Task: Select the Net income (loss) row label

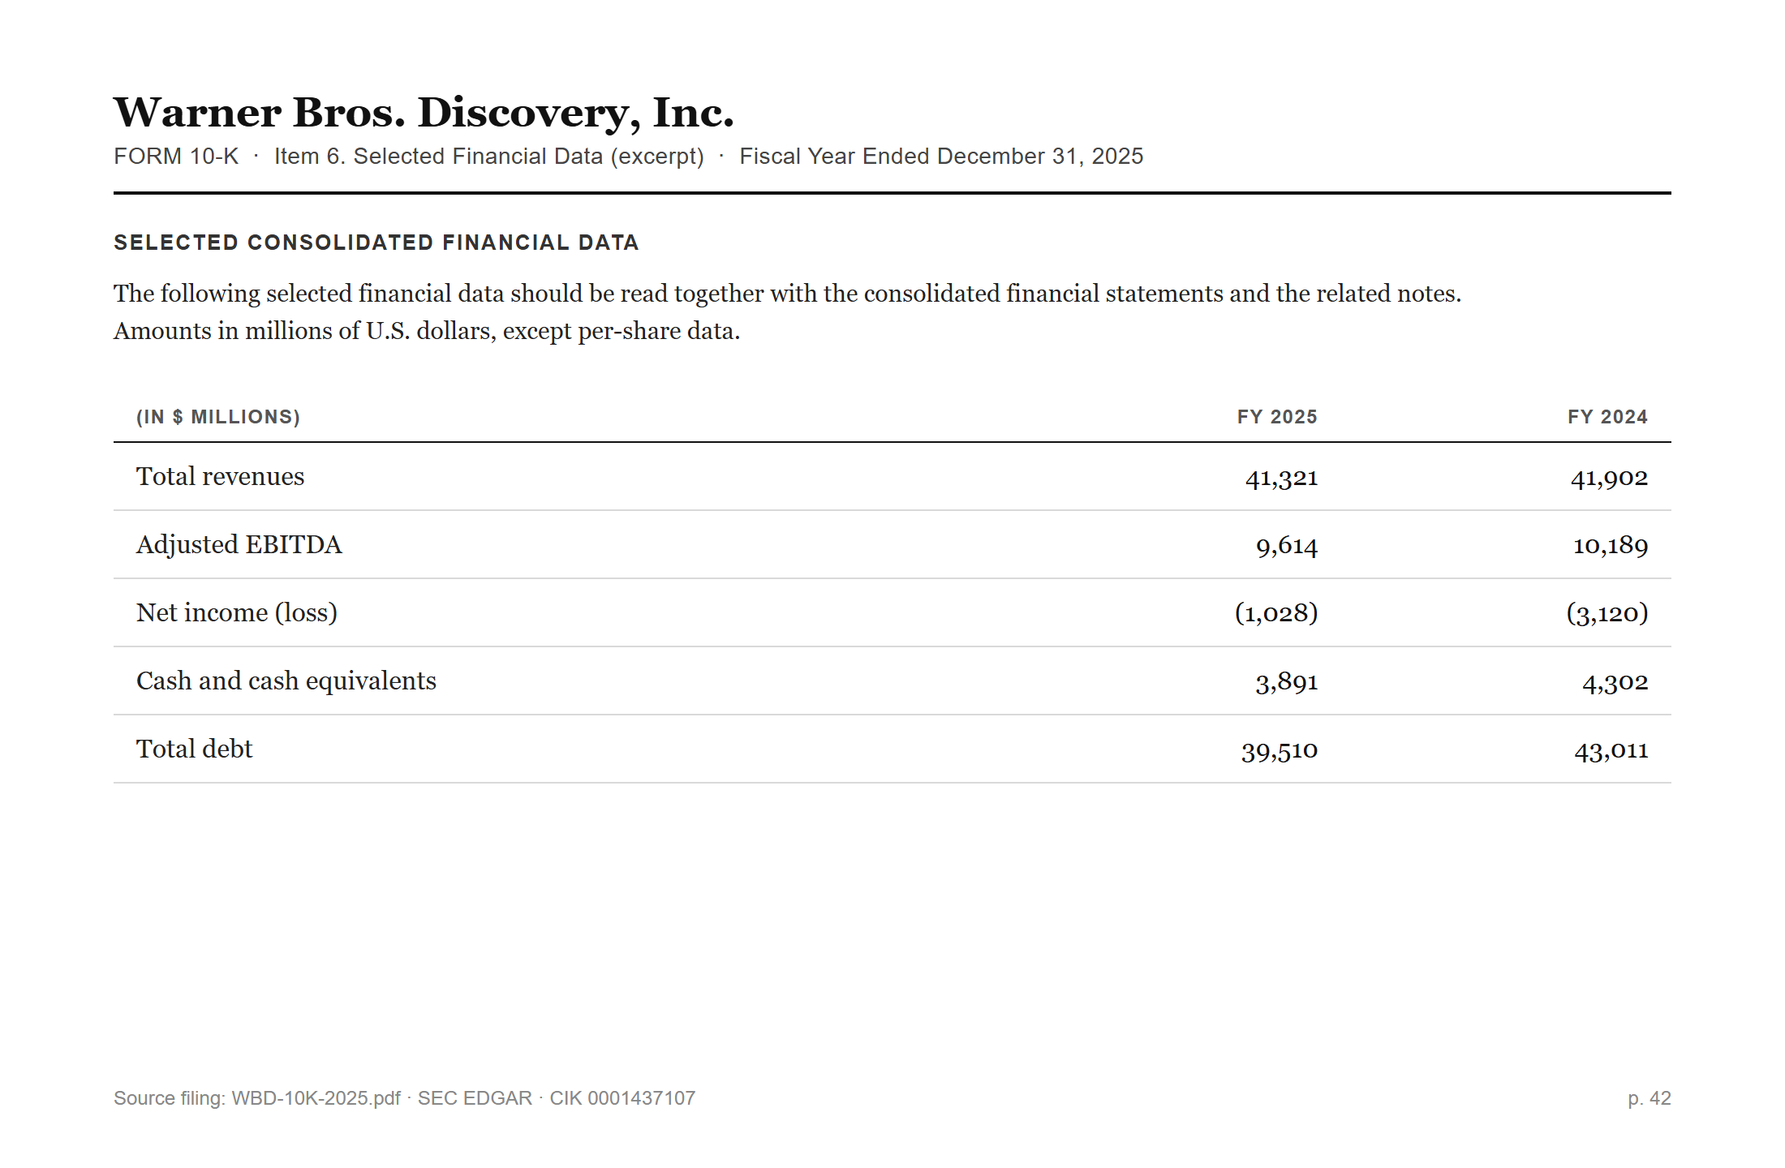Action: 237,612
